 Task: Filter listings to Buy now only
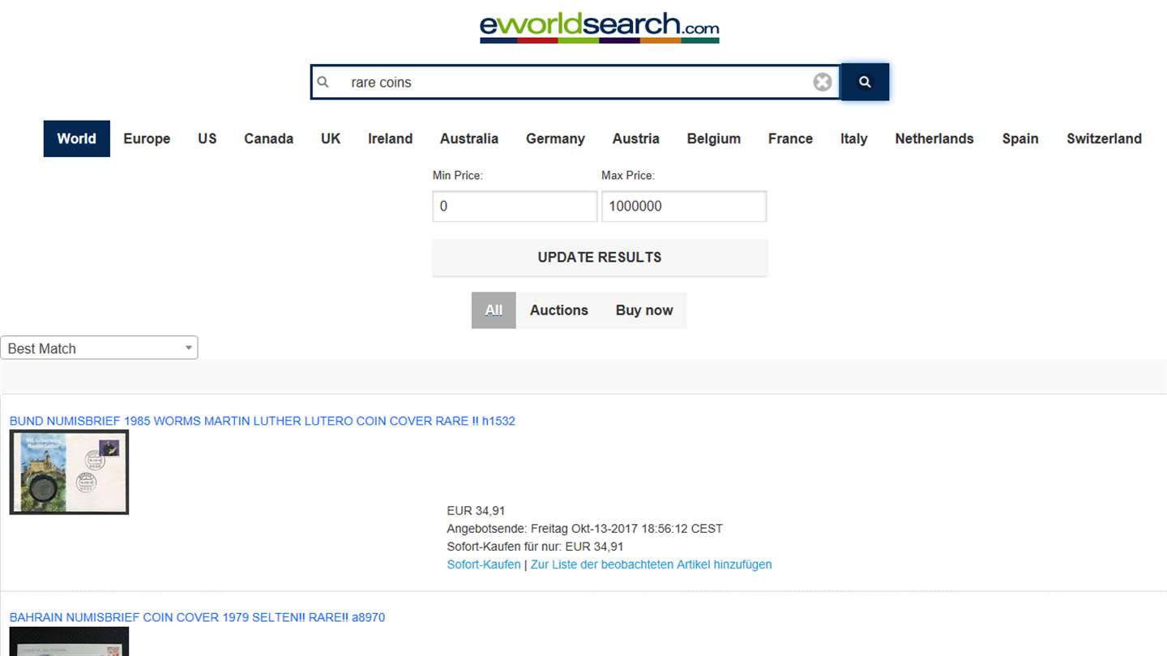[x=644, y=310]
